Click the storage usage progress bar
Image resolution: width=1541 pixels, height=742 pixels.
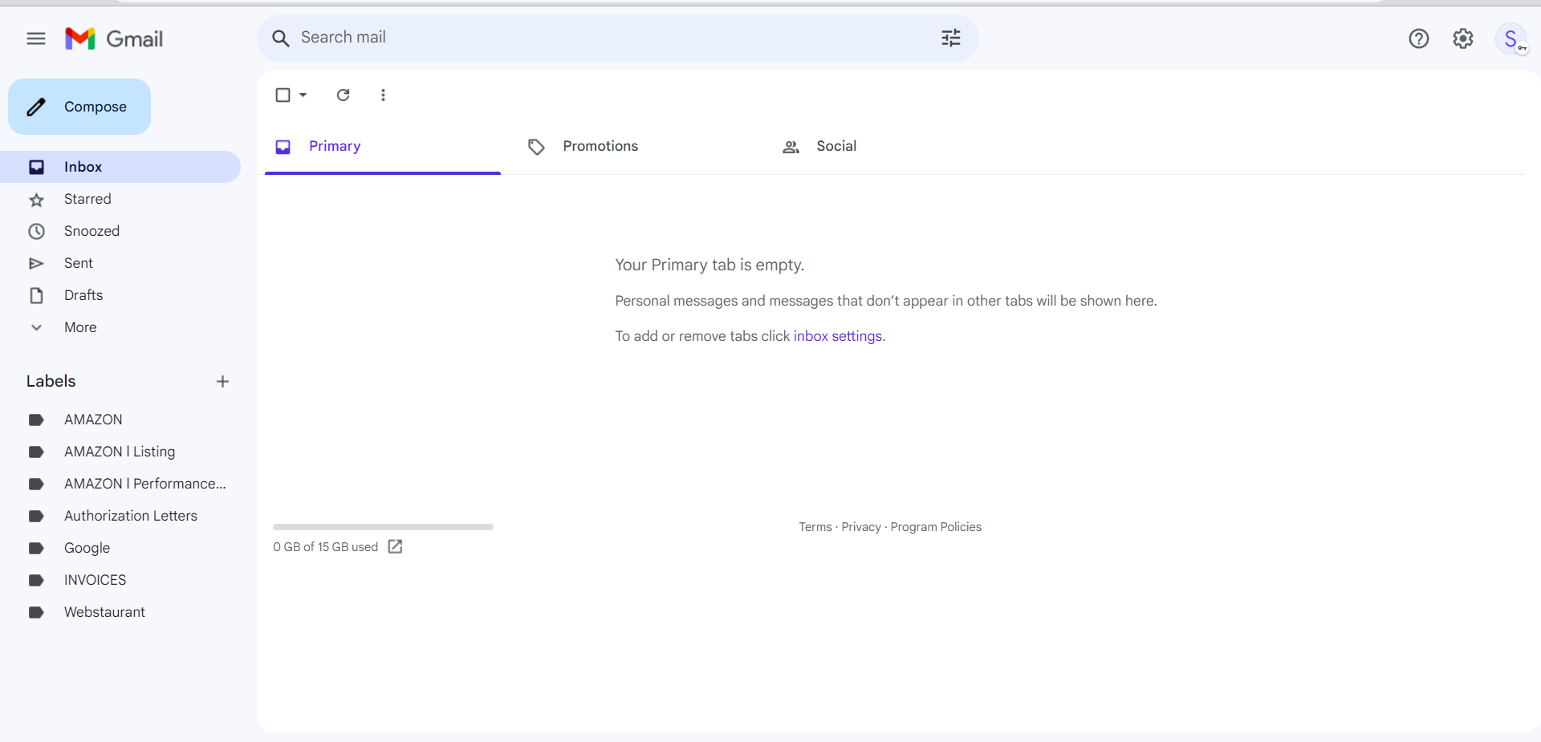coord(383,527)
